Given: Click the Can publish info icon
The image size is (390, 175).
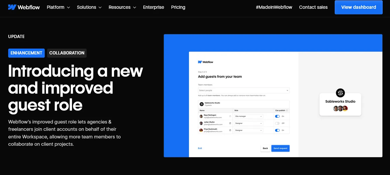Looking at the screenshot, I should (287, 110).
